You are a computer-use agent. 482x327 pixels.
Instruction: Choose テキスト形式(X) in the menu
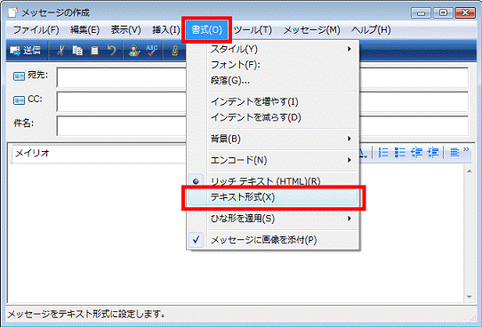[272, 197]
